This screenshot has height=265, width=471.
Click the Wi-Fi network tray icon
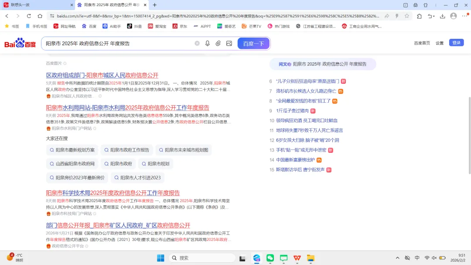click(427, 258)
